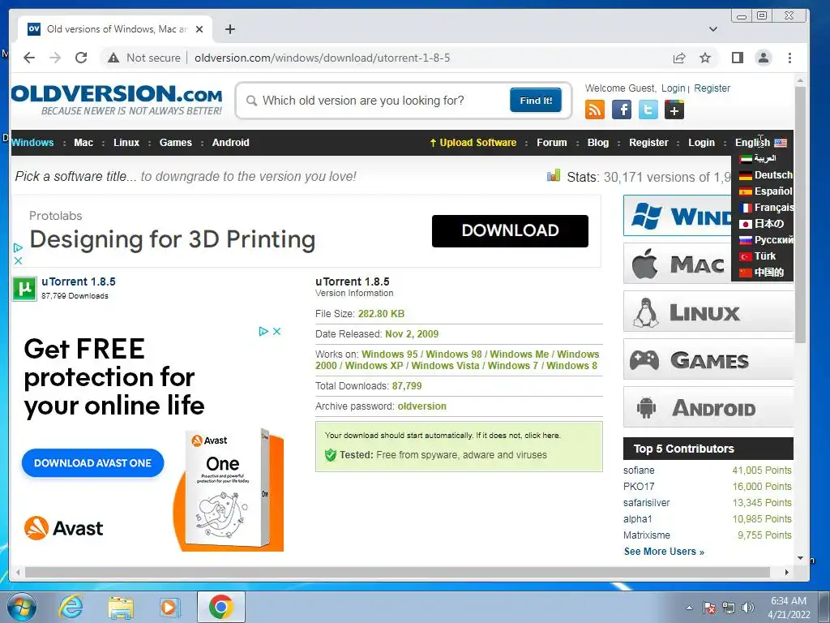Open Internet Explorer from the taskbar
Screen dimensions: 830x623
tap(71, 607)
